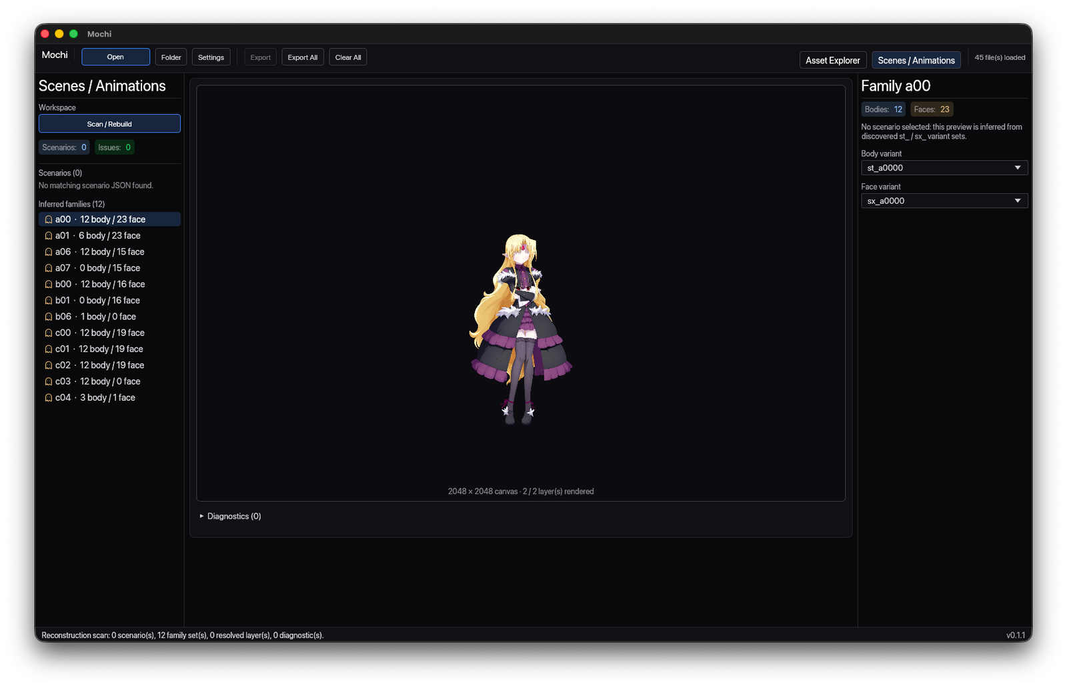The height and width of the screenshot is (688, 1067).
Task: Click the Open button
Action: [115, 57]
